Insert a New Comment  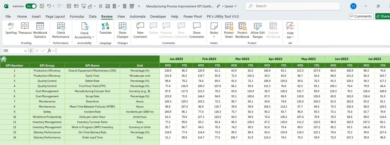pyautogui.click(x=140, y=30)
